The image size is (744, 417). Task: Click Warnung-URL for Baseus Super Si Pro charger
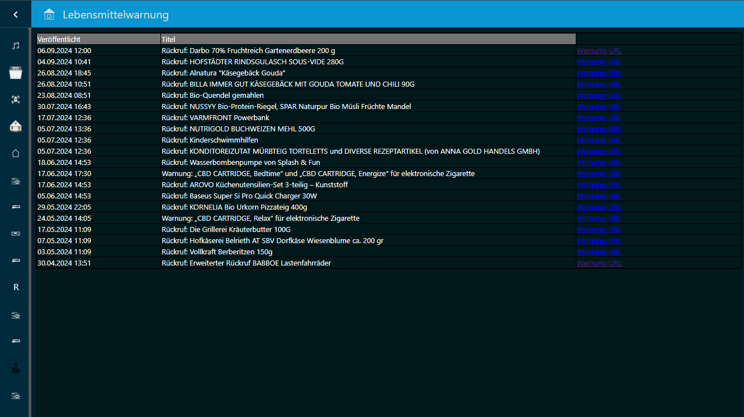tap(599, 196)
